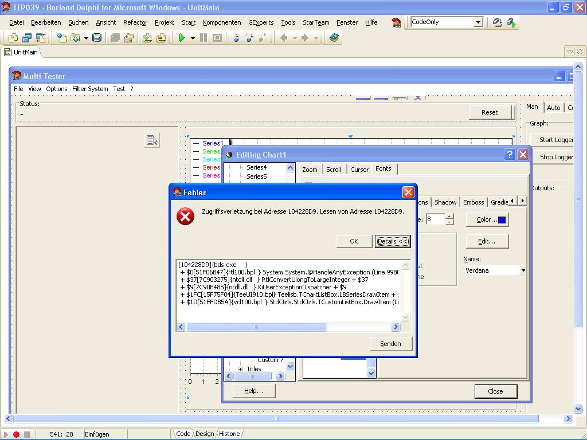Select the Zoom tab in Editing Chart1
The width and height of the screenshot is (587, 440).
point(310,170)
